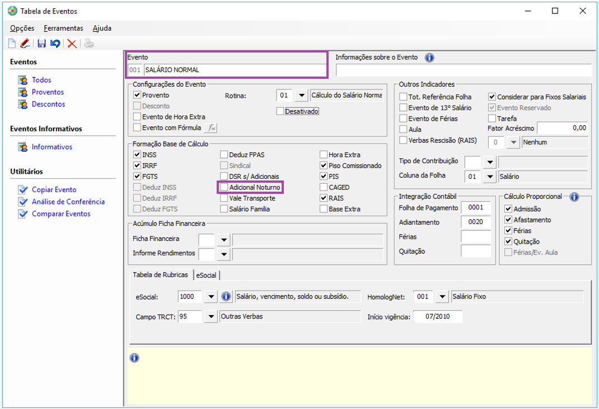Open the Coluna da Folha dropdown

[489, 177]
